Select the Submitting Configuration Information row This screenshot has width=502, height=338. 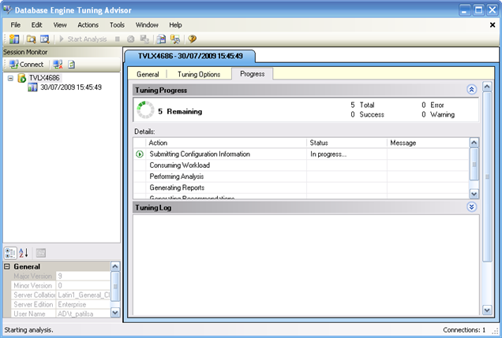(x=301, y=154)
